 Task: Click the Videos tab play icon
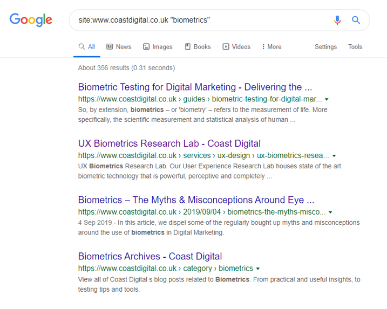click(226, 46)
